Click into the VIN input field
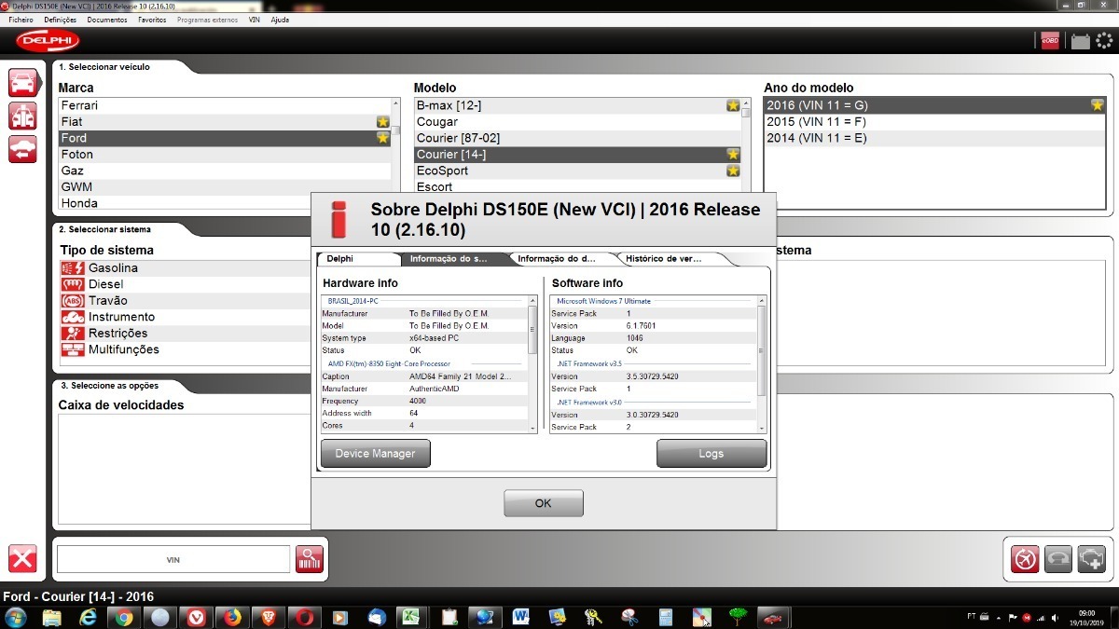 (173, 559)
